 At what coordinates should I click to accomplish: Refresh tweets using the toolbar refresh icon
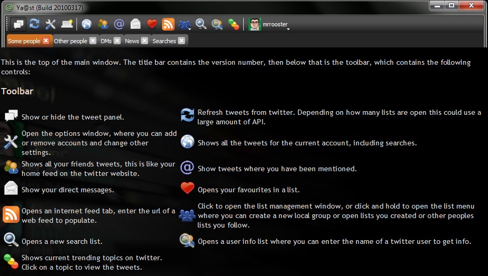click(34, 24)
